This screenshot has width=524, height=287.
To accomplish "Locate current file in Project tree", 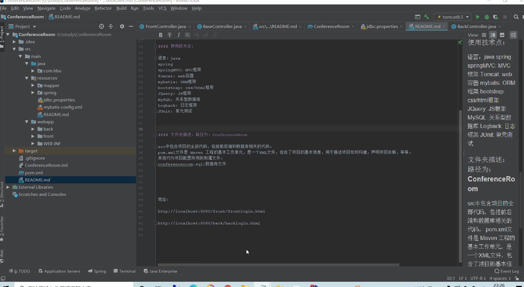I will pos(102,26).
